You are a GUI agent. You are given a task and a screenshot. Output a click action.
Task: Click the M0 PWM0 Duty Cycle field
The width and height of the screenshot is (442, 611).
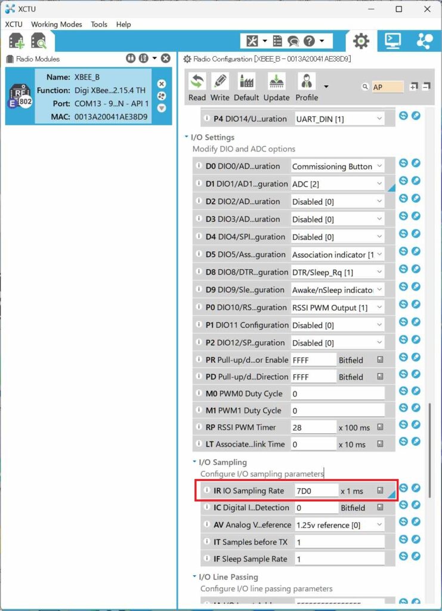[x=338, y=394]
